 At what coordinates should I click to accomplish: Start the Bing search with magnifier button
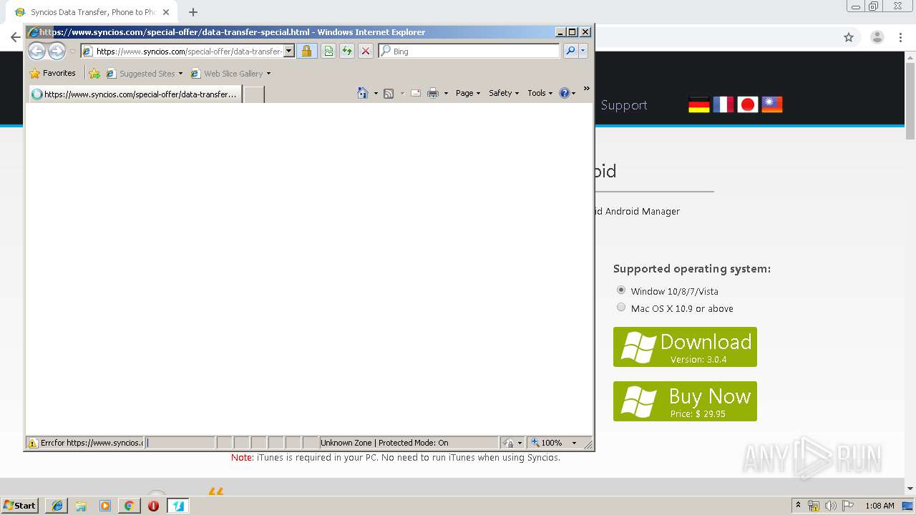pyautogui.click(x=570, y=51)
